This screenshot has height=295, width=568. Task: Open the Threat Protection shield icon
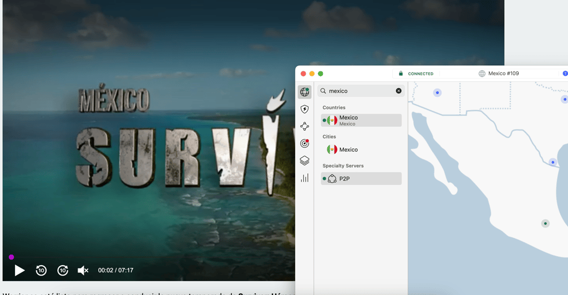point(305,109)
